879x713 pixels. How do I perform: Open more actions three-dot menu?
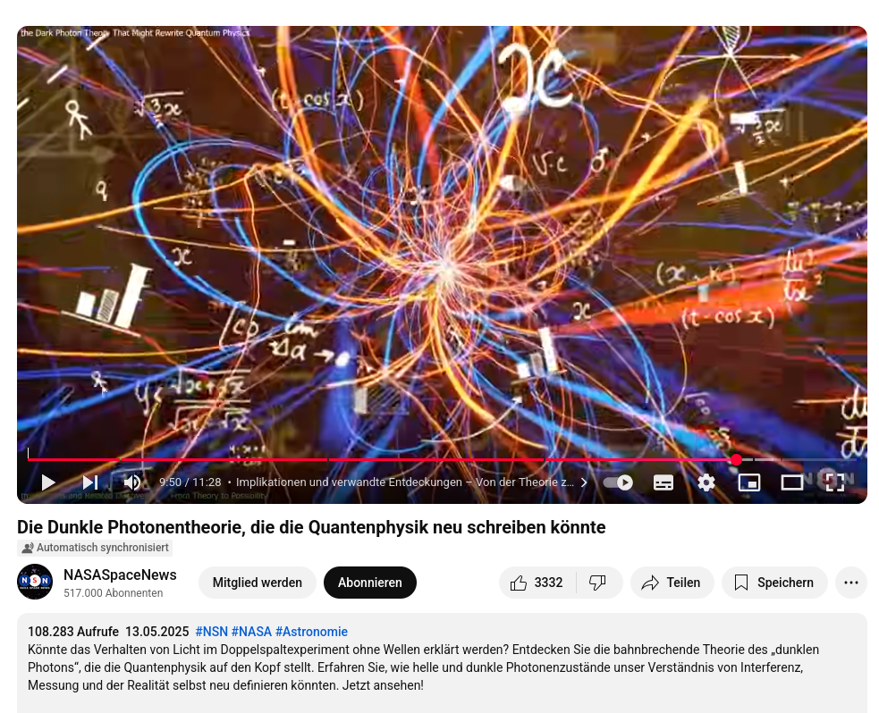tap(851, 583)
